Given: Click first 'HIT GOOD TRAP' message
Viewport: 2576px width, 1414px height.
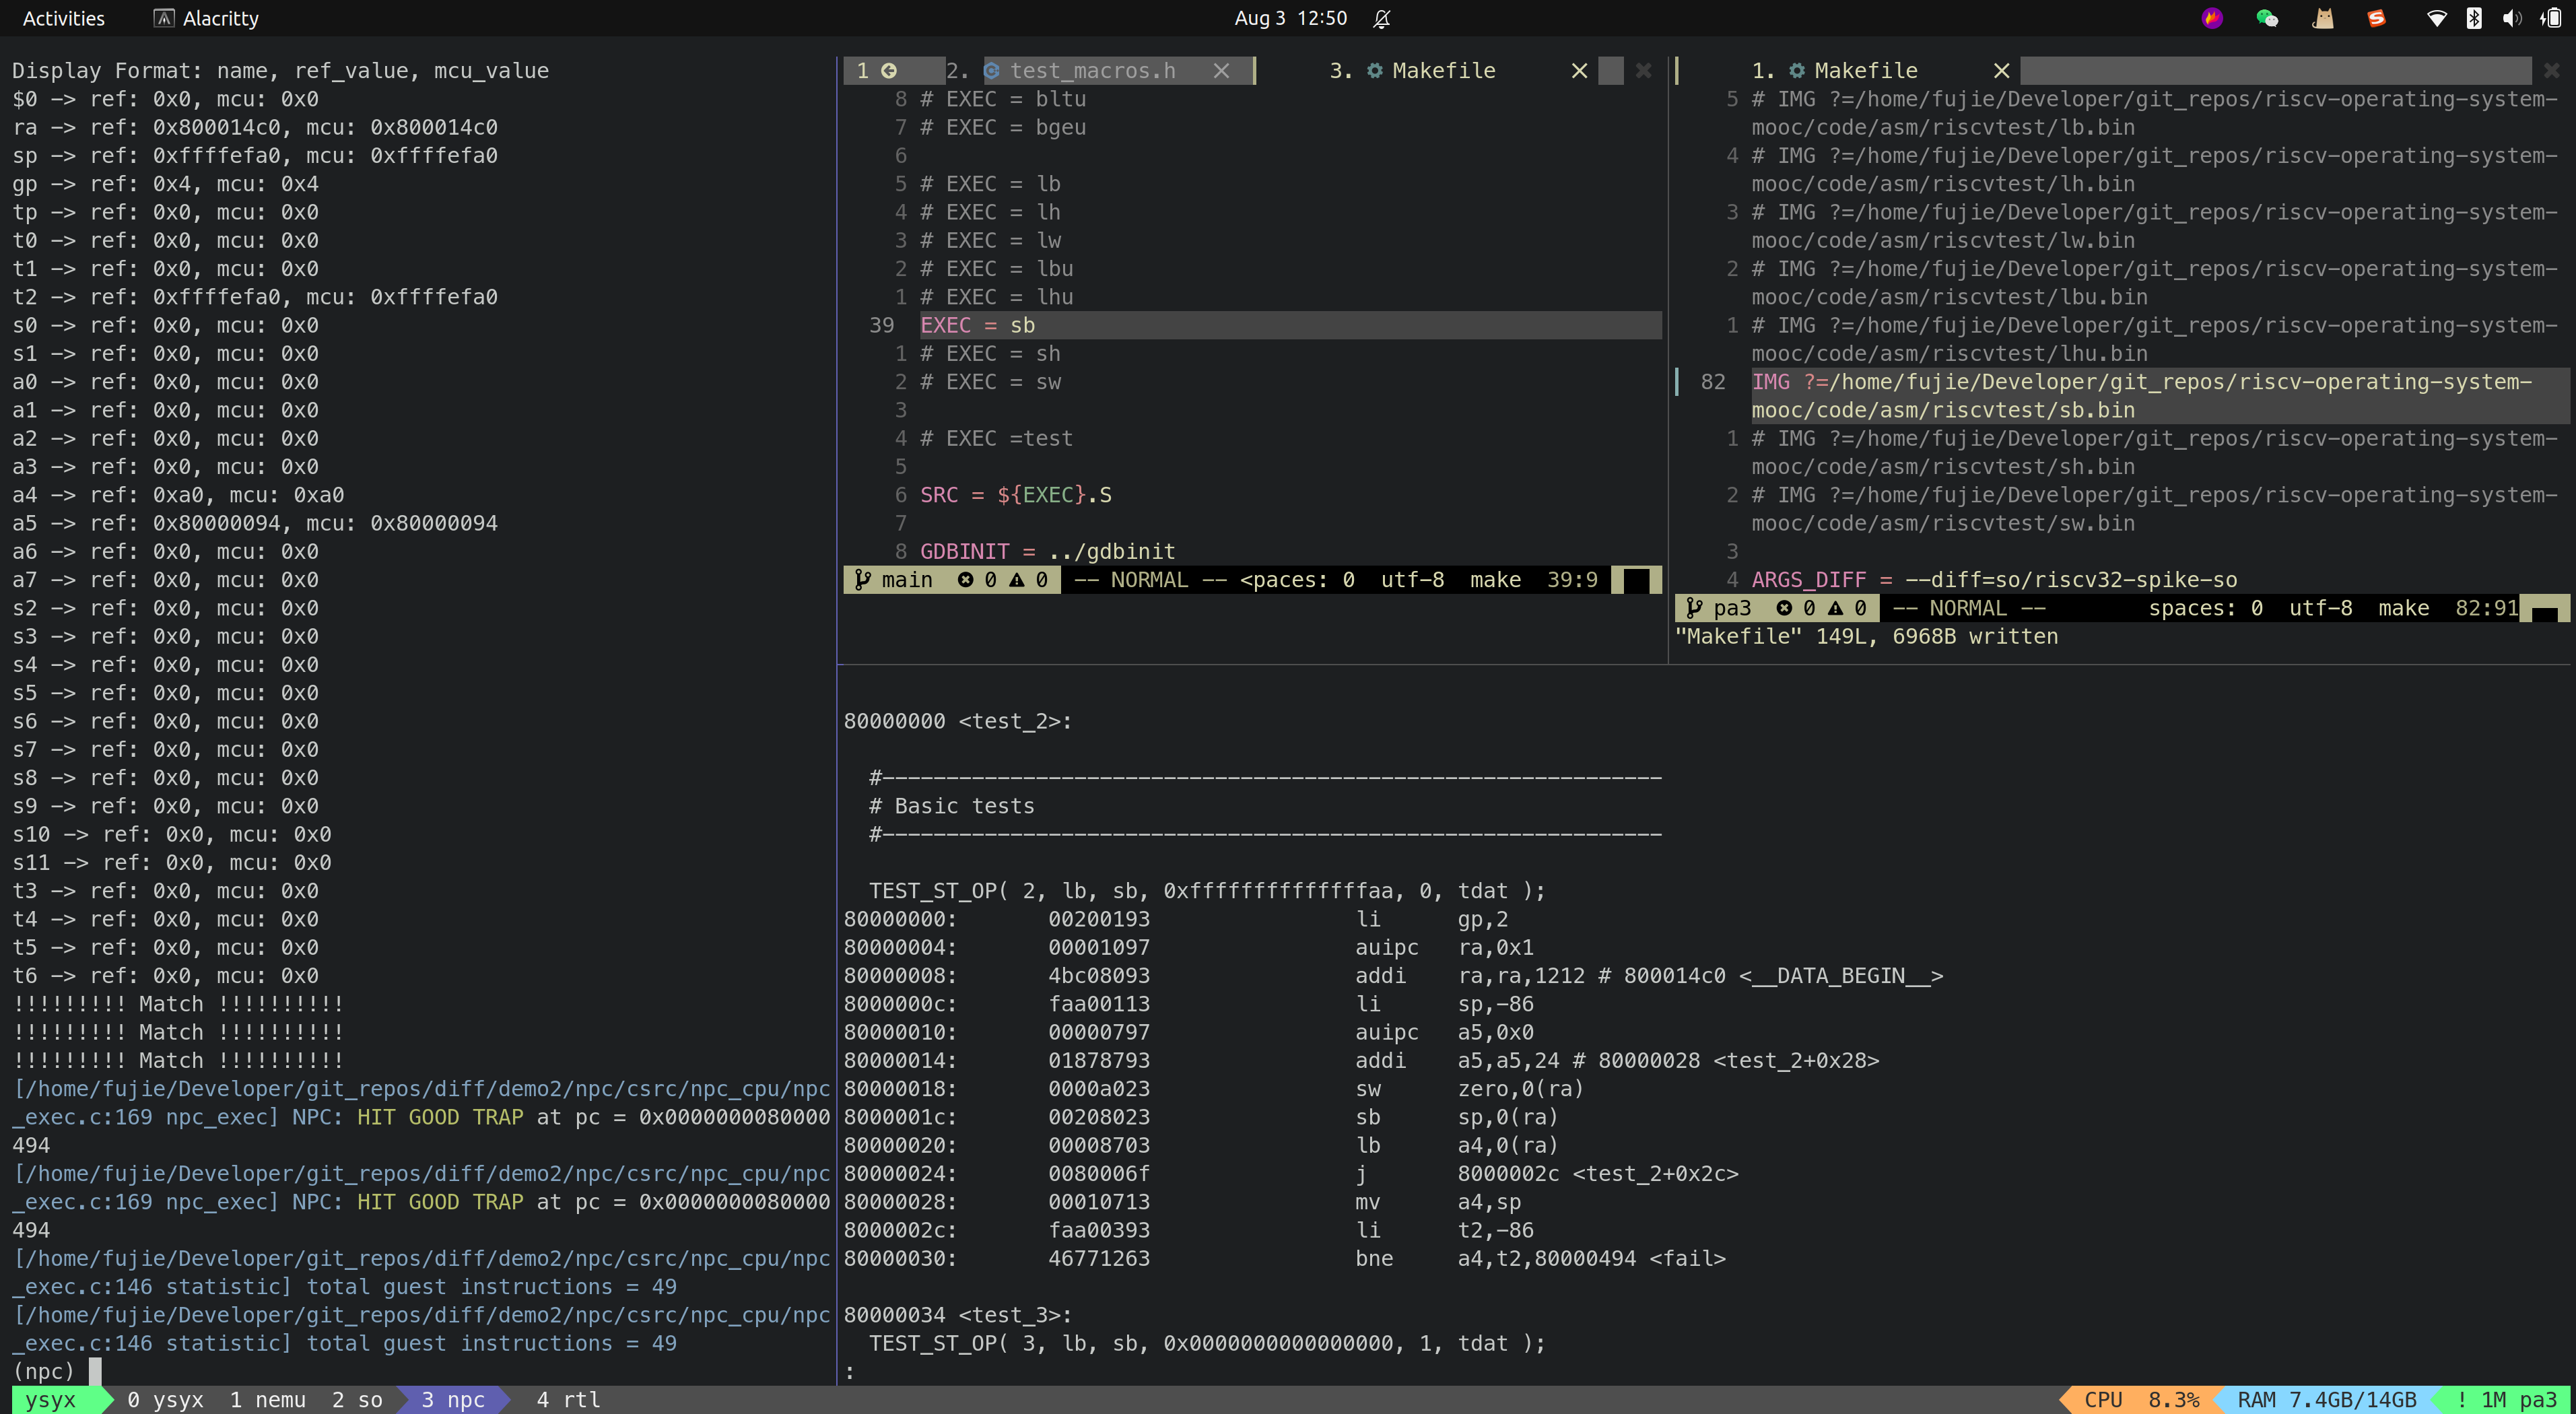Looking at the screenshot, I should (x=440, y=1118).
